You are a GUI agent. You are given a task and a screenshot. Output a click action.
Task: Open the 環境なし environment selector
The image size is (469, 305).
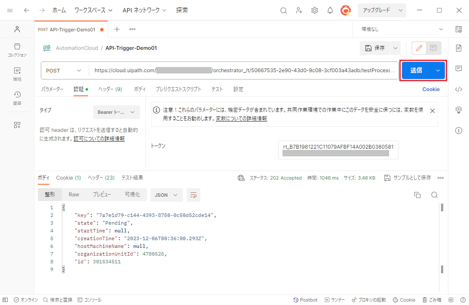point(402,29)
